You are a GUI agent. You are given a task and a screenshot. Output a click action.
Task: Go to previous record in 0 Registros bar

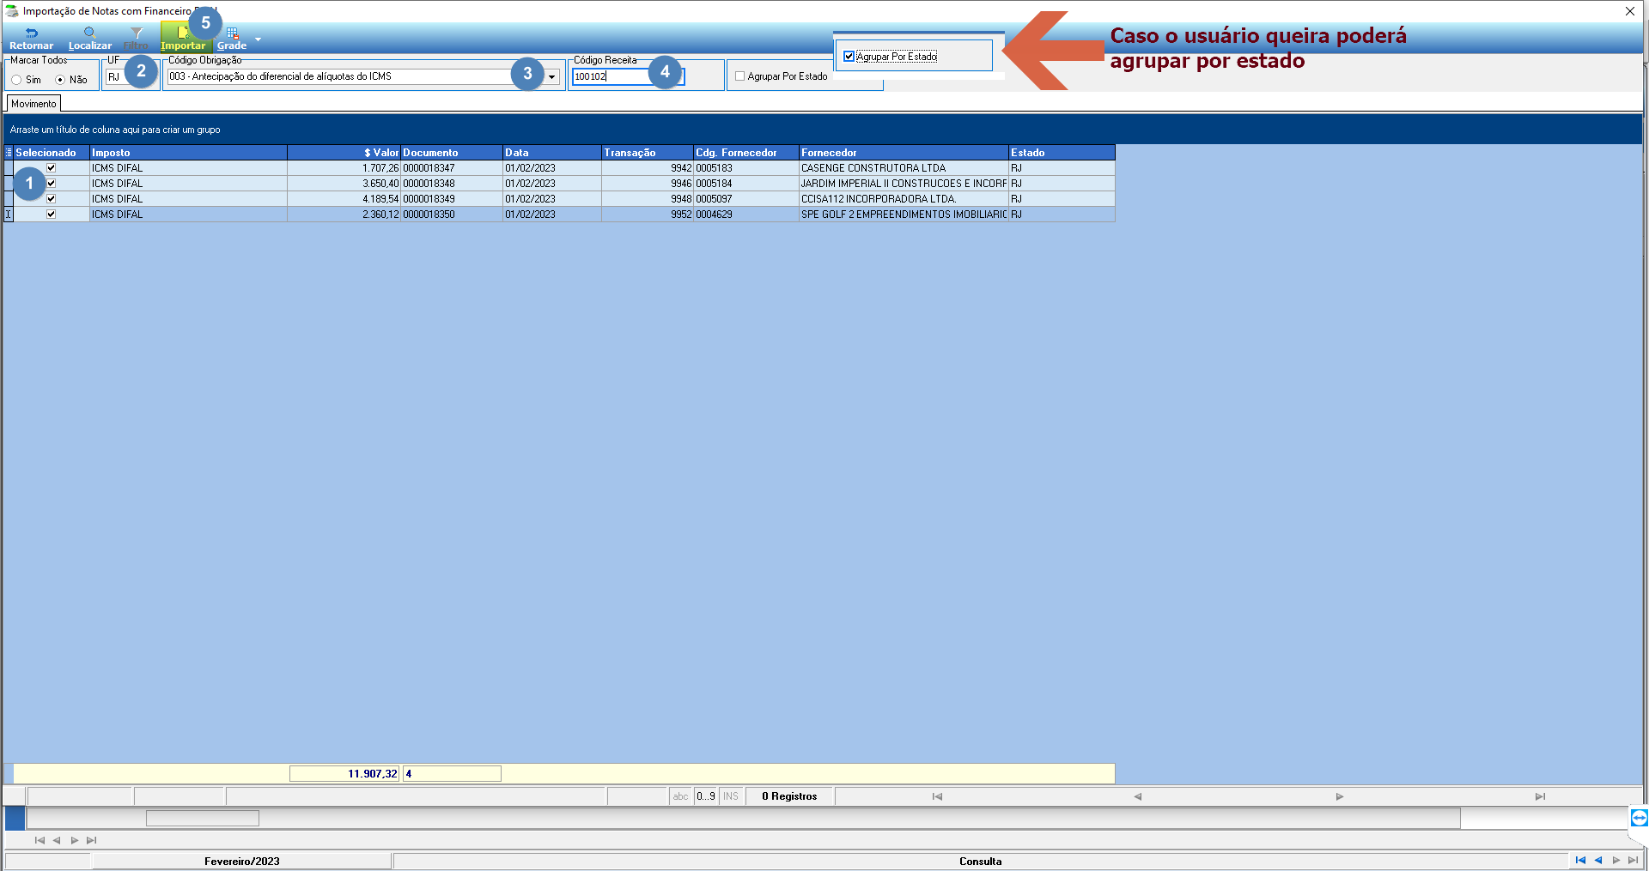[x=1137, y=796]
